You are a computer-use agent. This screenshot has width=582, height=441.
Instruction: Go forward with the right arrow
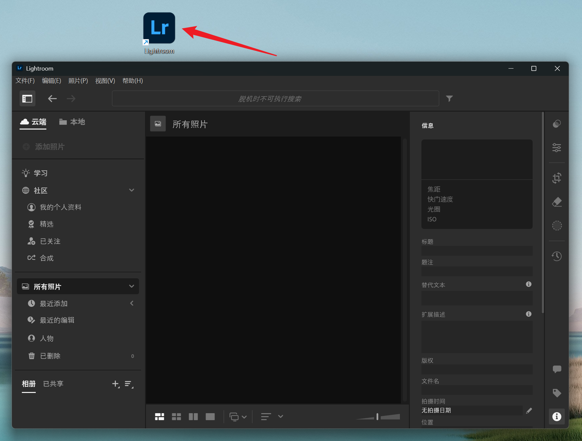(x=71, y=98)
